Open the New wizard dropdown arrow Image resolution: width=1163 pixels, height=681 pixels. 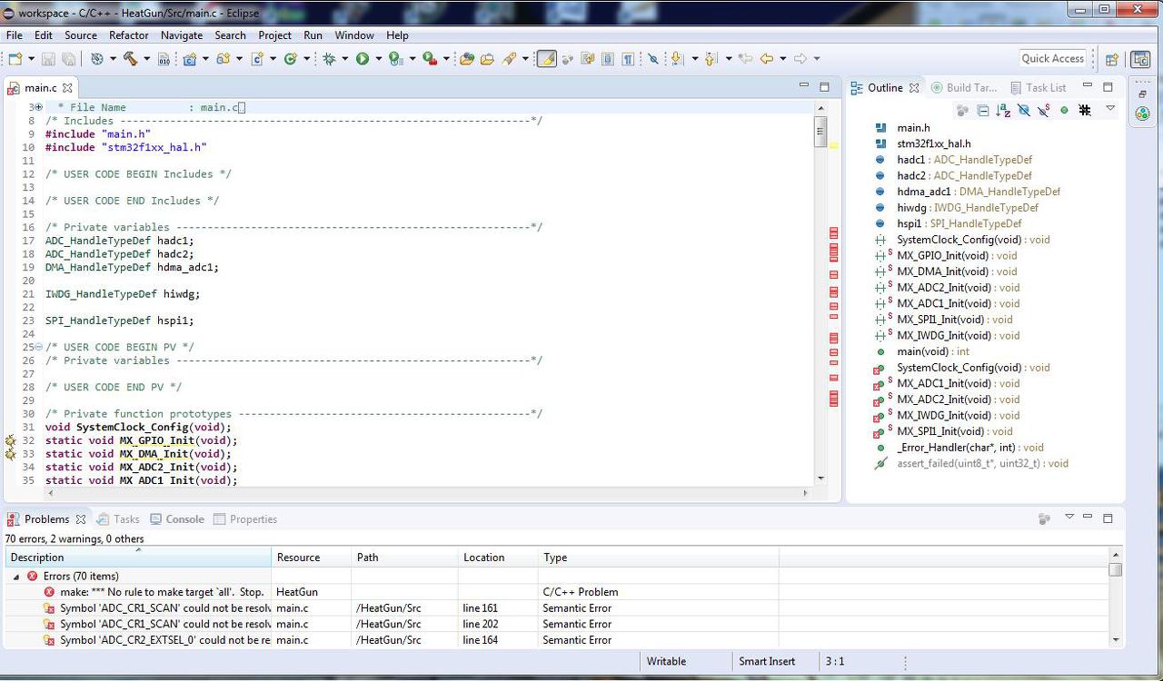30,59
